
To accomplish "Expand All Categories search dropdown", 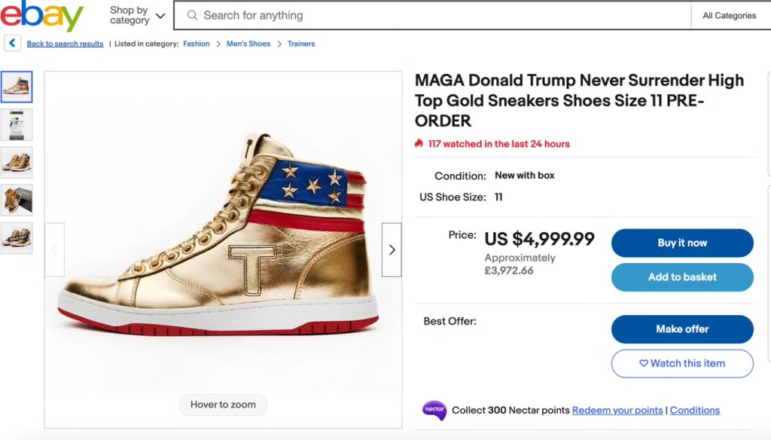I will 729,15.
